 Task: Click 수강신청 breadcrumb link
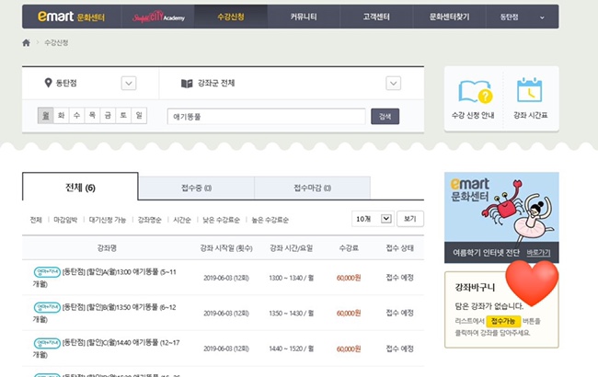coord(56,42)
